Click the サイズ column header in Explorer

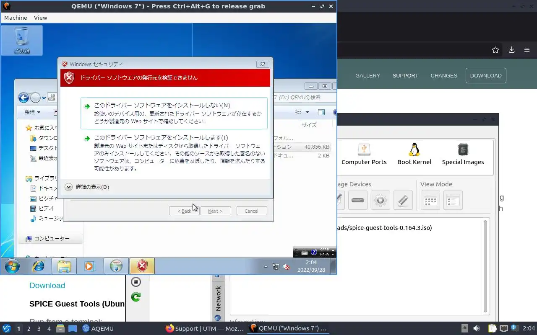tap(309, 125)
